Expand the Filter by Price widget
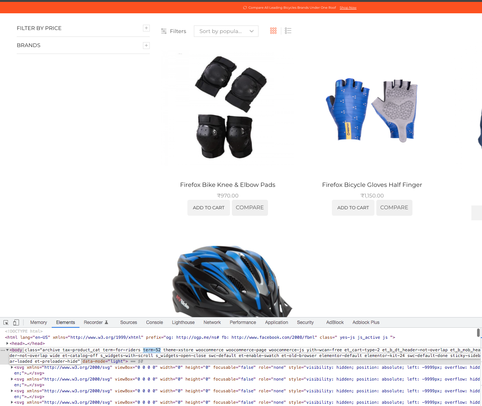The height and width of the screenshot is (406, 482). (x=146, y=28)
